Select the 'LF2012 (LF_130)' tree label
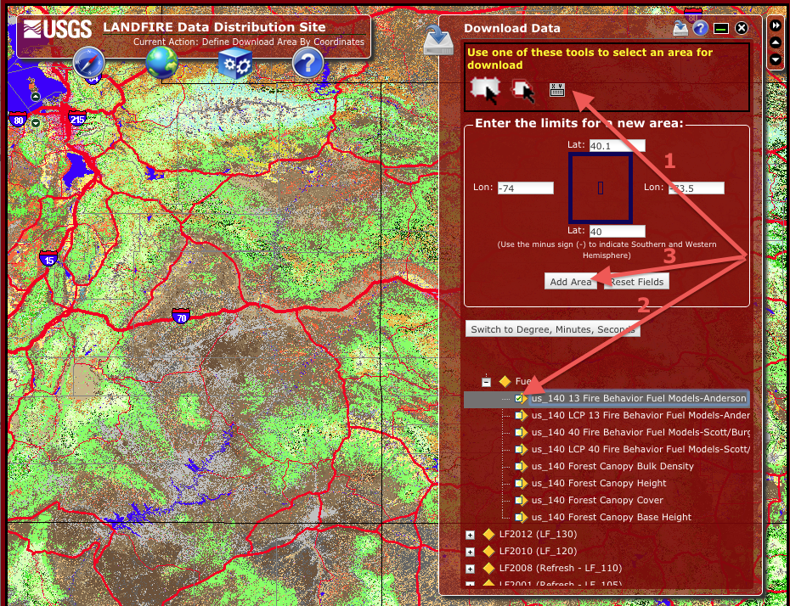 [x=538, y=534]
